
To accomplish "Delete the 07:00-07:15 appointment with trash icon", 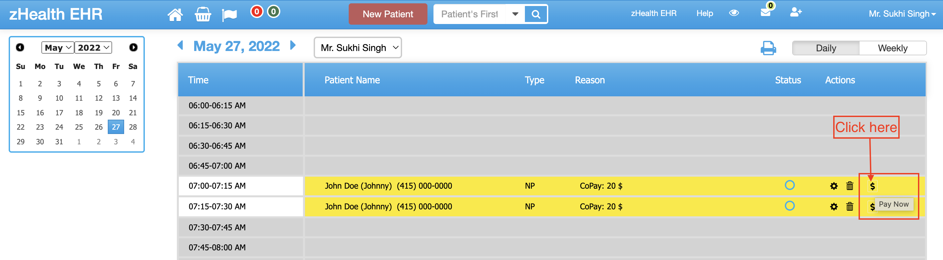I will 850,186.
